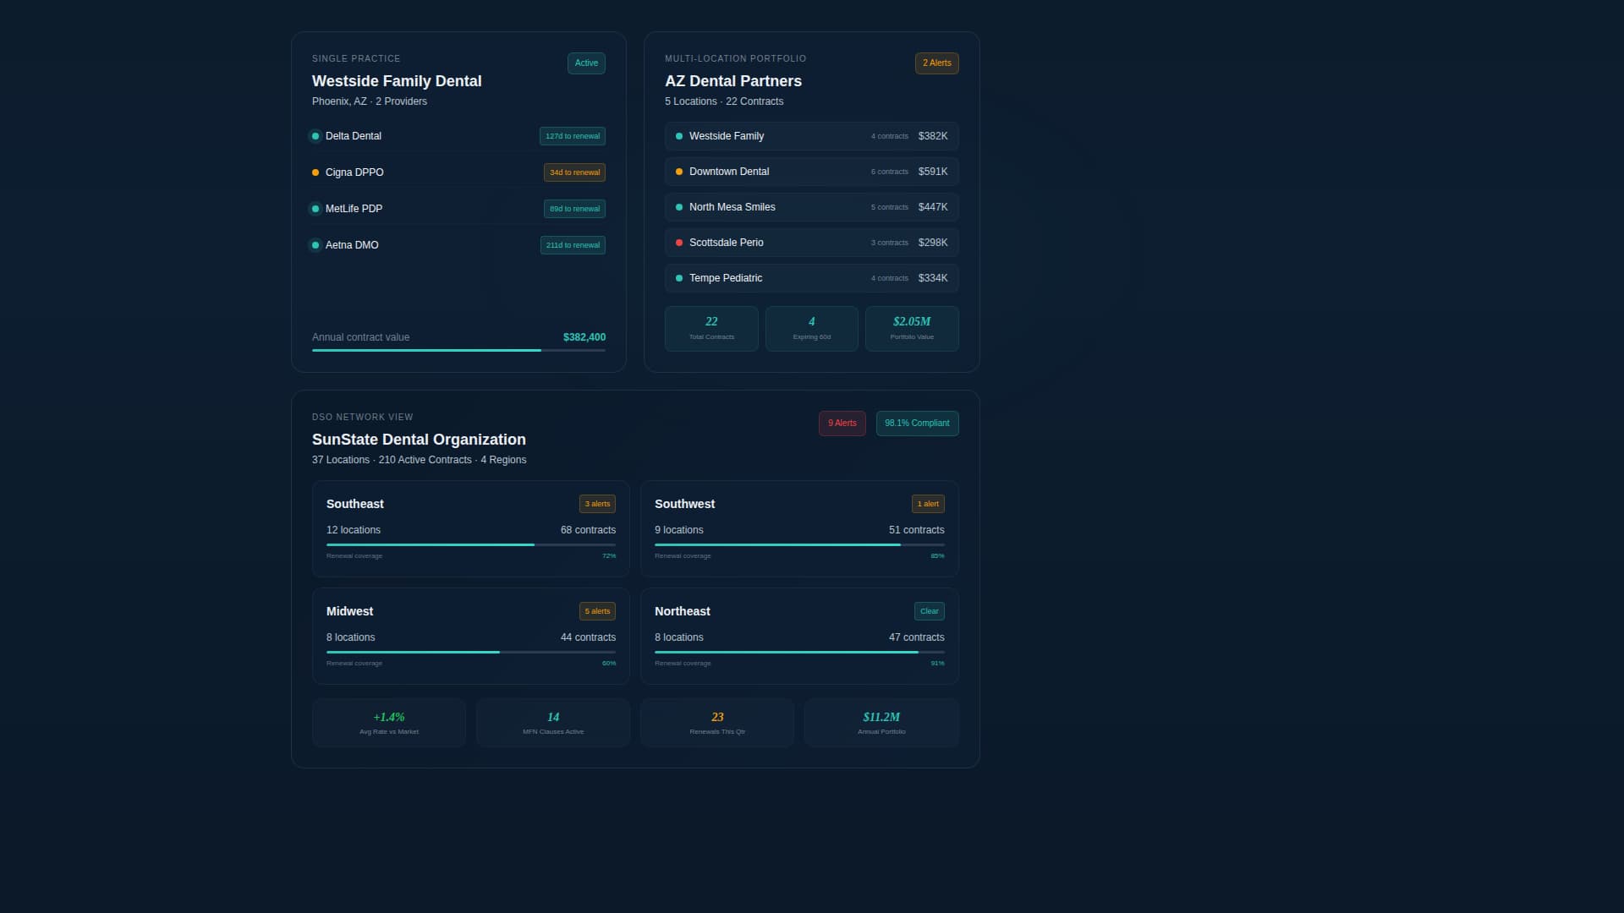Click the 14 MFN Clauses Active tile

pos(553,723)
